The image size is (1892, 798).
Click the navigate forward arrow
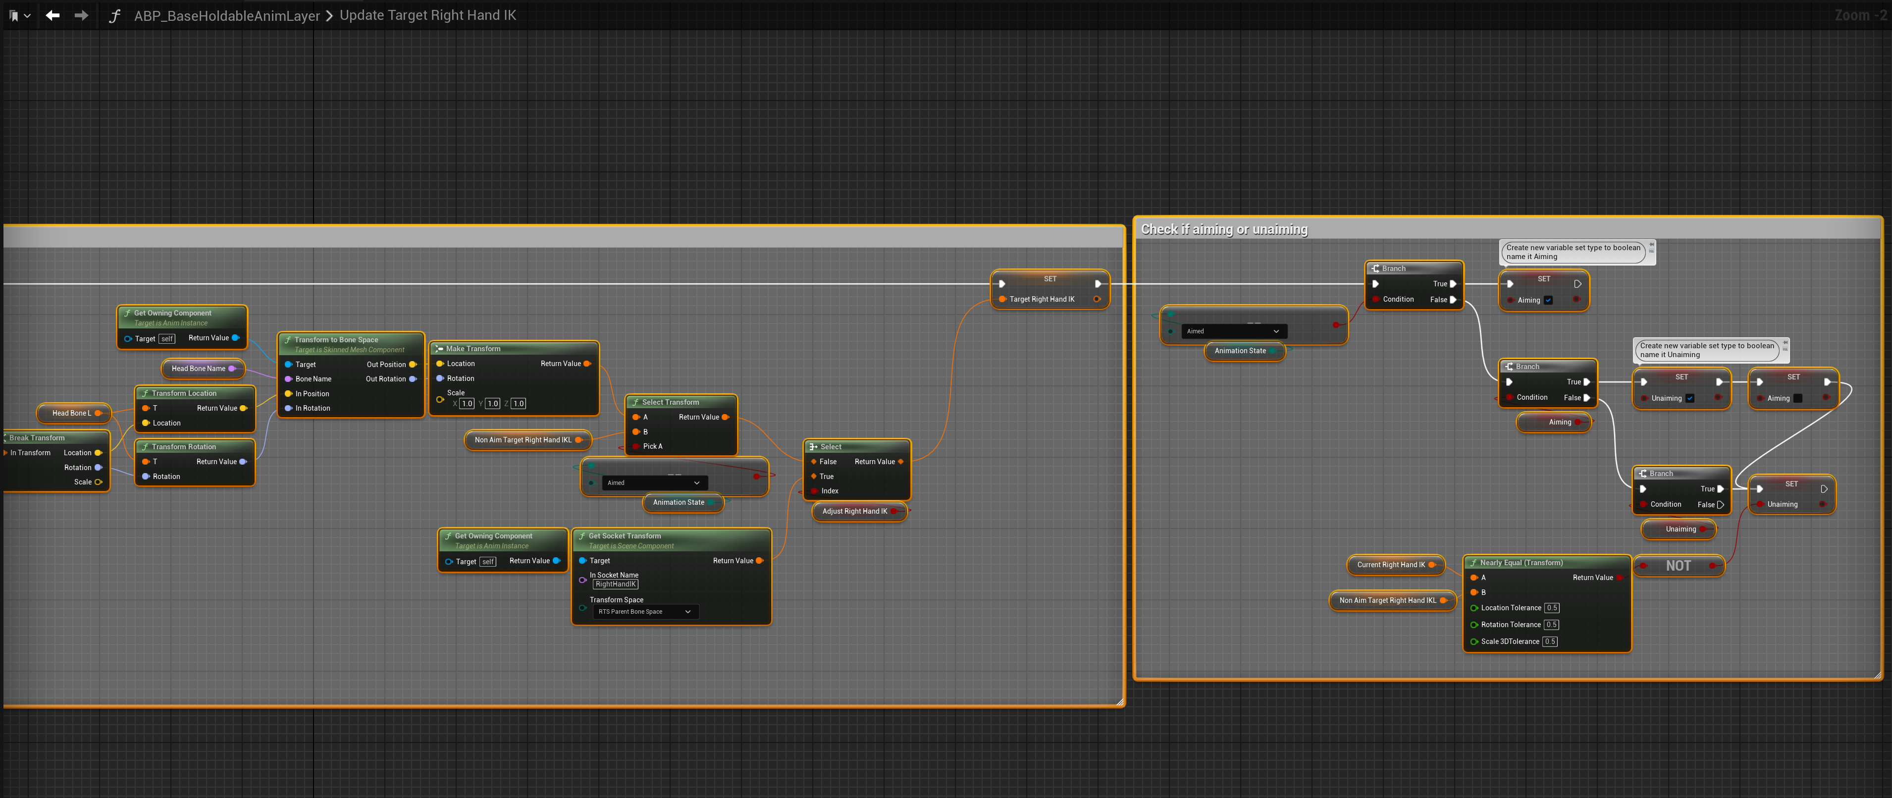click(x=81, y=15)
